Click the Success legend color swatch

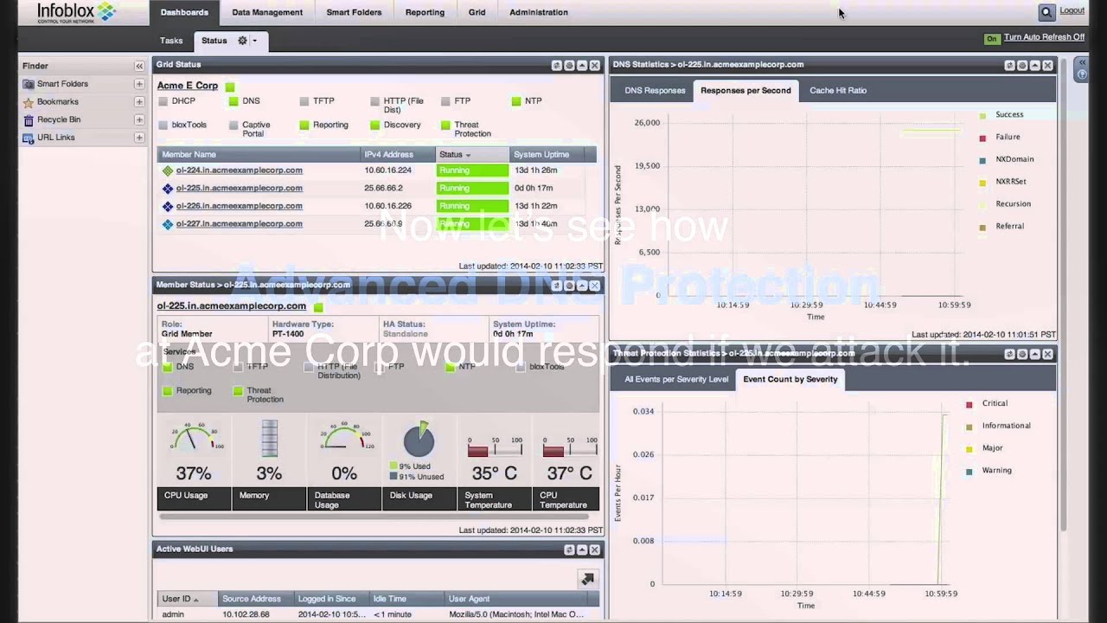click(x=982, y=115)
